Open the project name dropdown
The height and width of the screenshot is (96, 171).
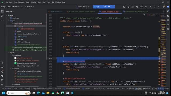(12, 7)
